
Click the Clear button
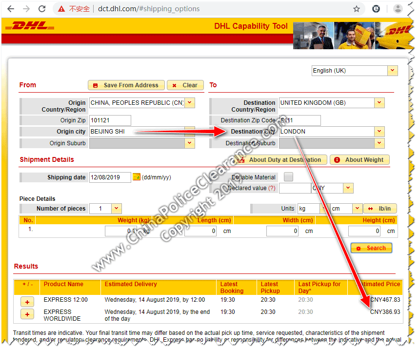185,85
